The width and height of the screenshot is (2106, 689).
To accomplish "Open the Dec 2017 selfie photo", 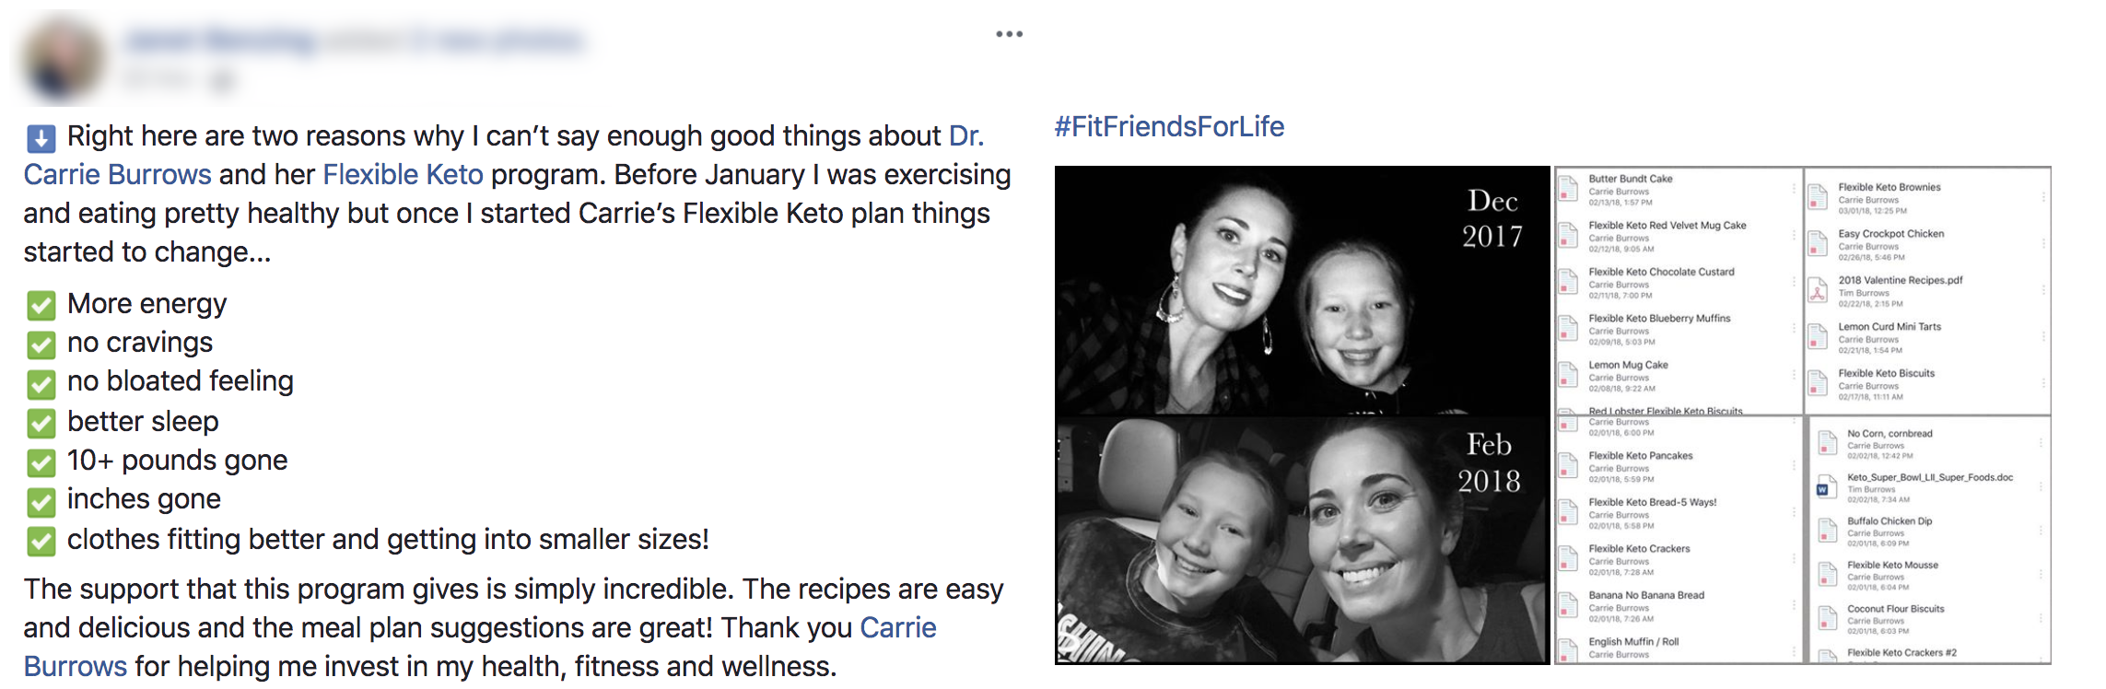I will click(x=1302, y=290).
